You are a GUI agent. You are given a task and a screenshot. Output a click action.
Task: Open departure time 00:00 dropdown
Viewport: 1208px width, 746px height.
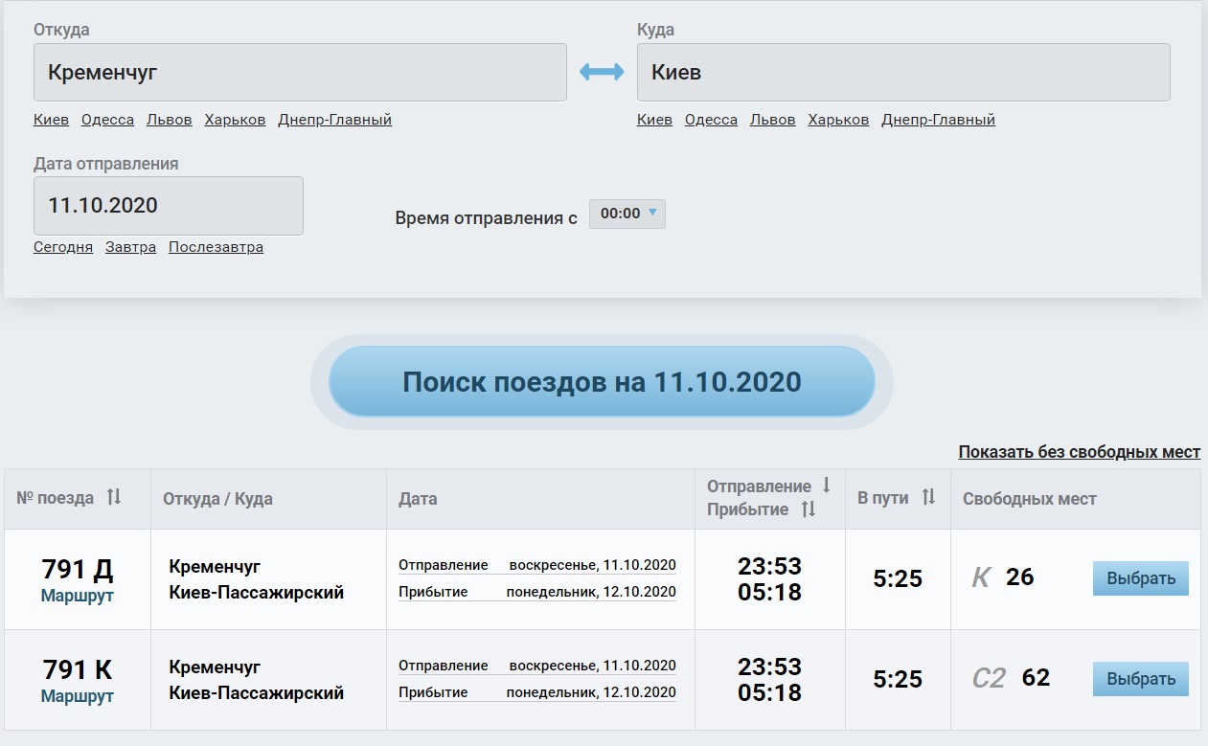(627, 214)
